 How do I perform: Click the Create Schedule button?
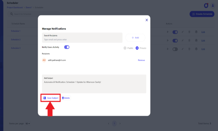(x=202, y=14)
